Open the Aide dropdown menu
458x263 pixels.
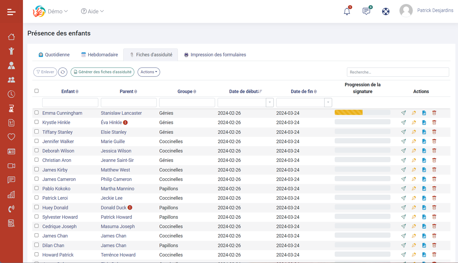tap(93, 11)
